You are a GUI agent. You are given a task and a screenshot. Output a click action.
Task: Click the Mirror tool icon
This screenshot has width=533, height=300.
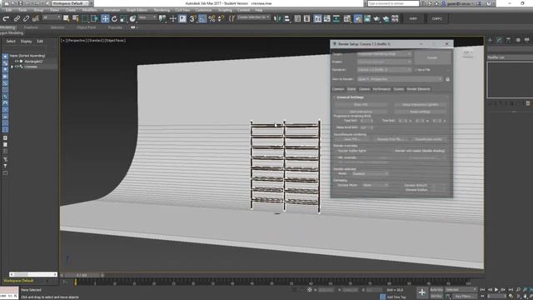pos(277,18)
